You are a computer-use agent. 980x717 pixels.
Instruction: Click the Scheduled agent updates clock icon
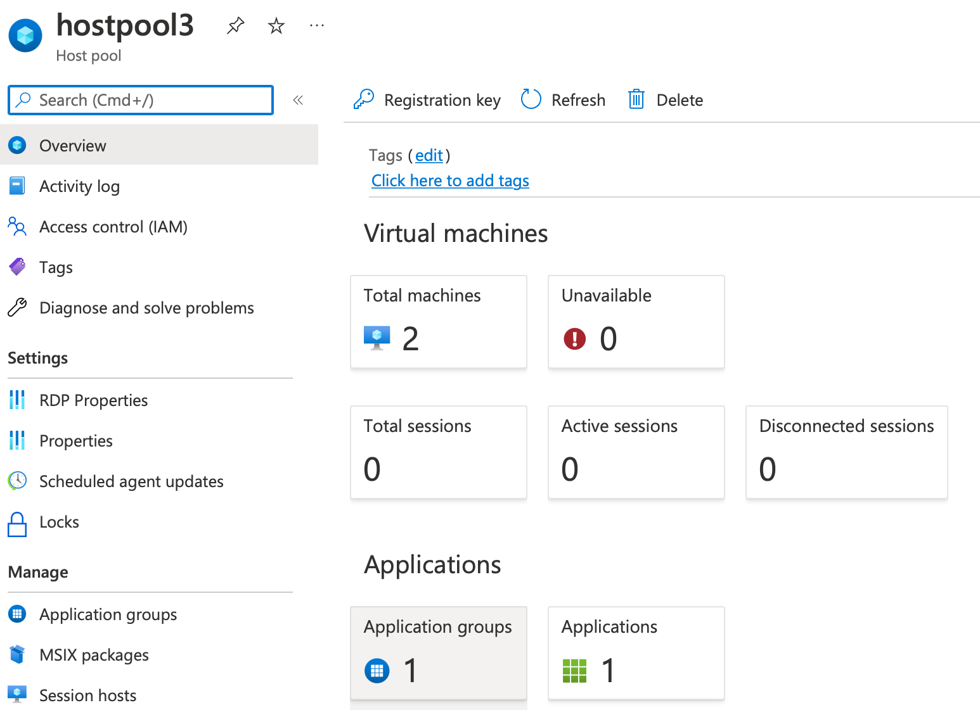(17, 481)
